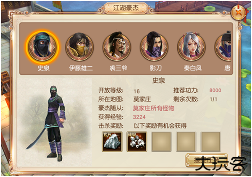This screenshot has height=177, width=252.
Task: Tap the third empty reward slot
Action: coord(161,142)
